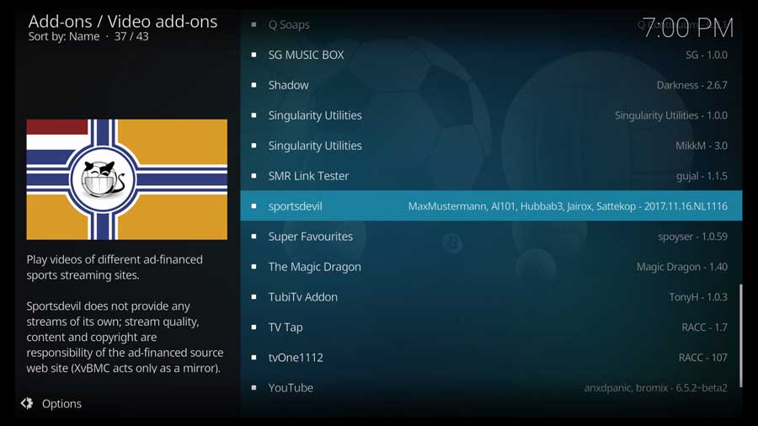Click the Options gear icon
Image resolution: width=758 pixels, height=426 pixels.
point(27,403)
